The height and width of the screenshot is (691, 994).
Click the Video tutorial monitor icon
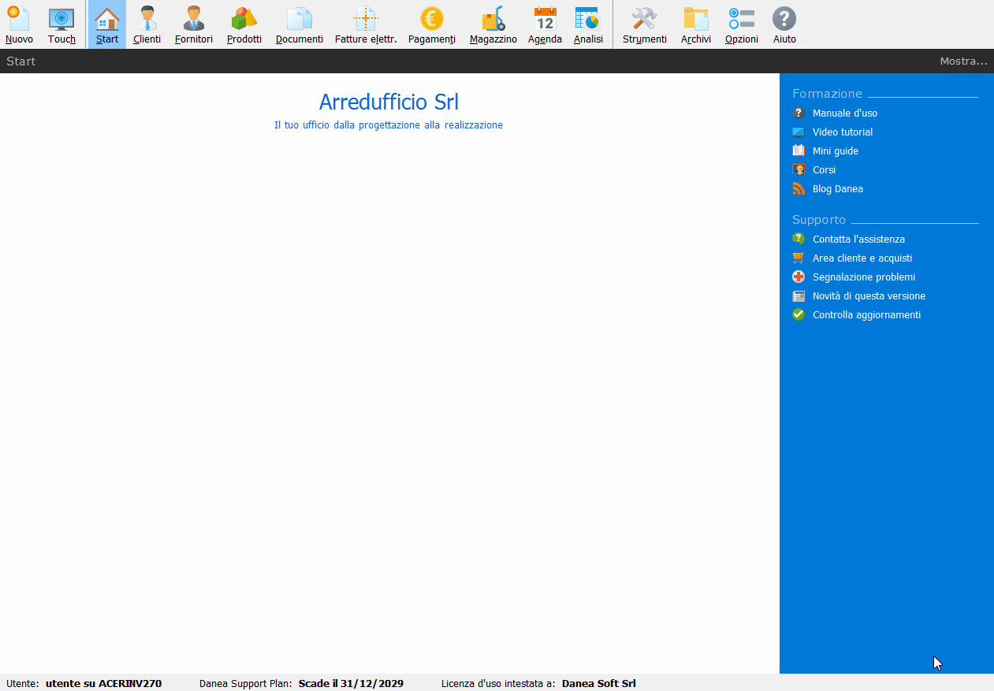pos(799,132)
